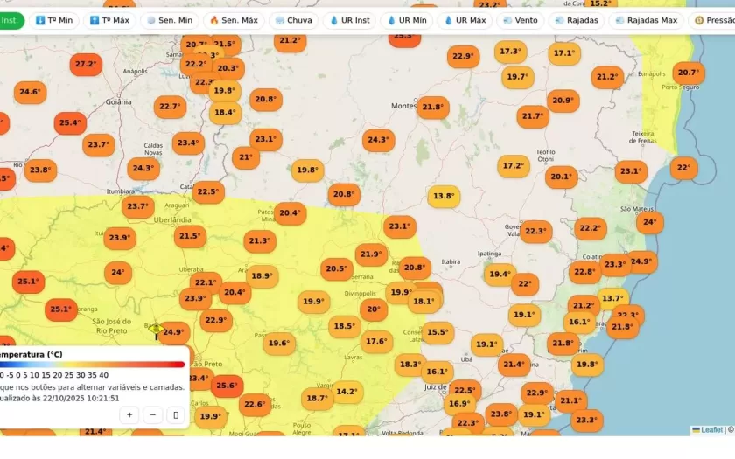Viewport: 735px width, 459px height.
Task: Click the yellow warning marker near Barretos
Action: point(156,330)
